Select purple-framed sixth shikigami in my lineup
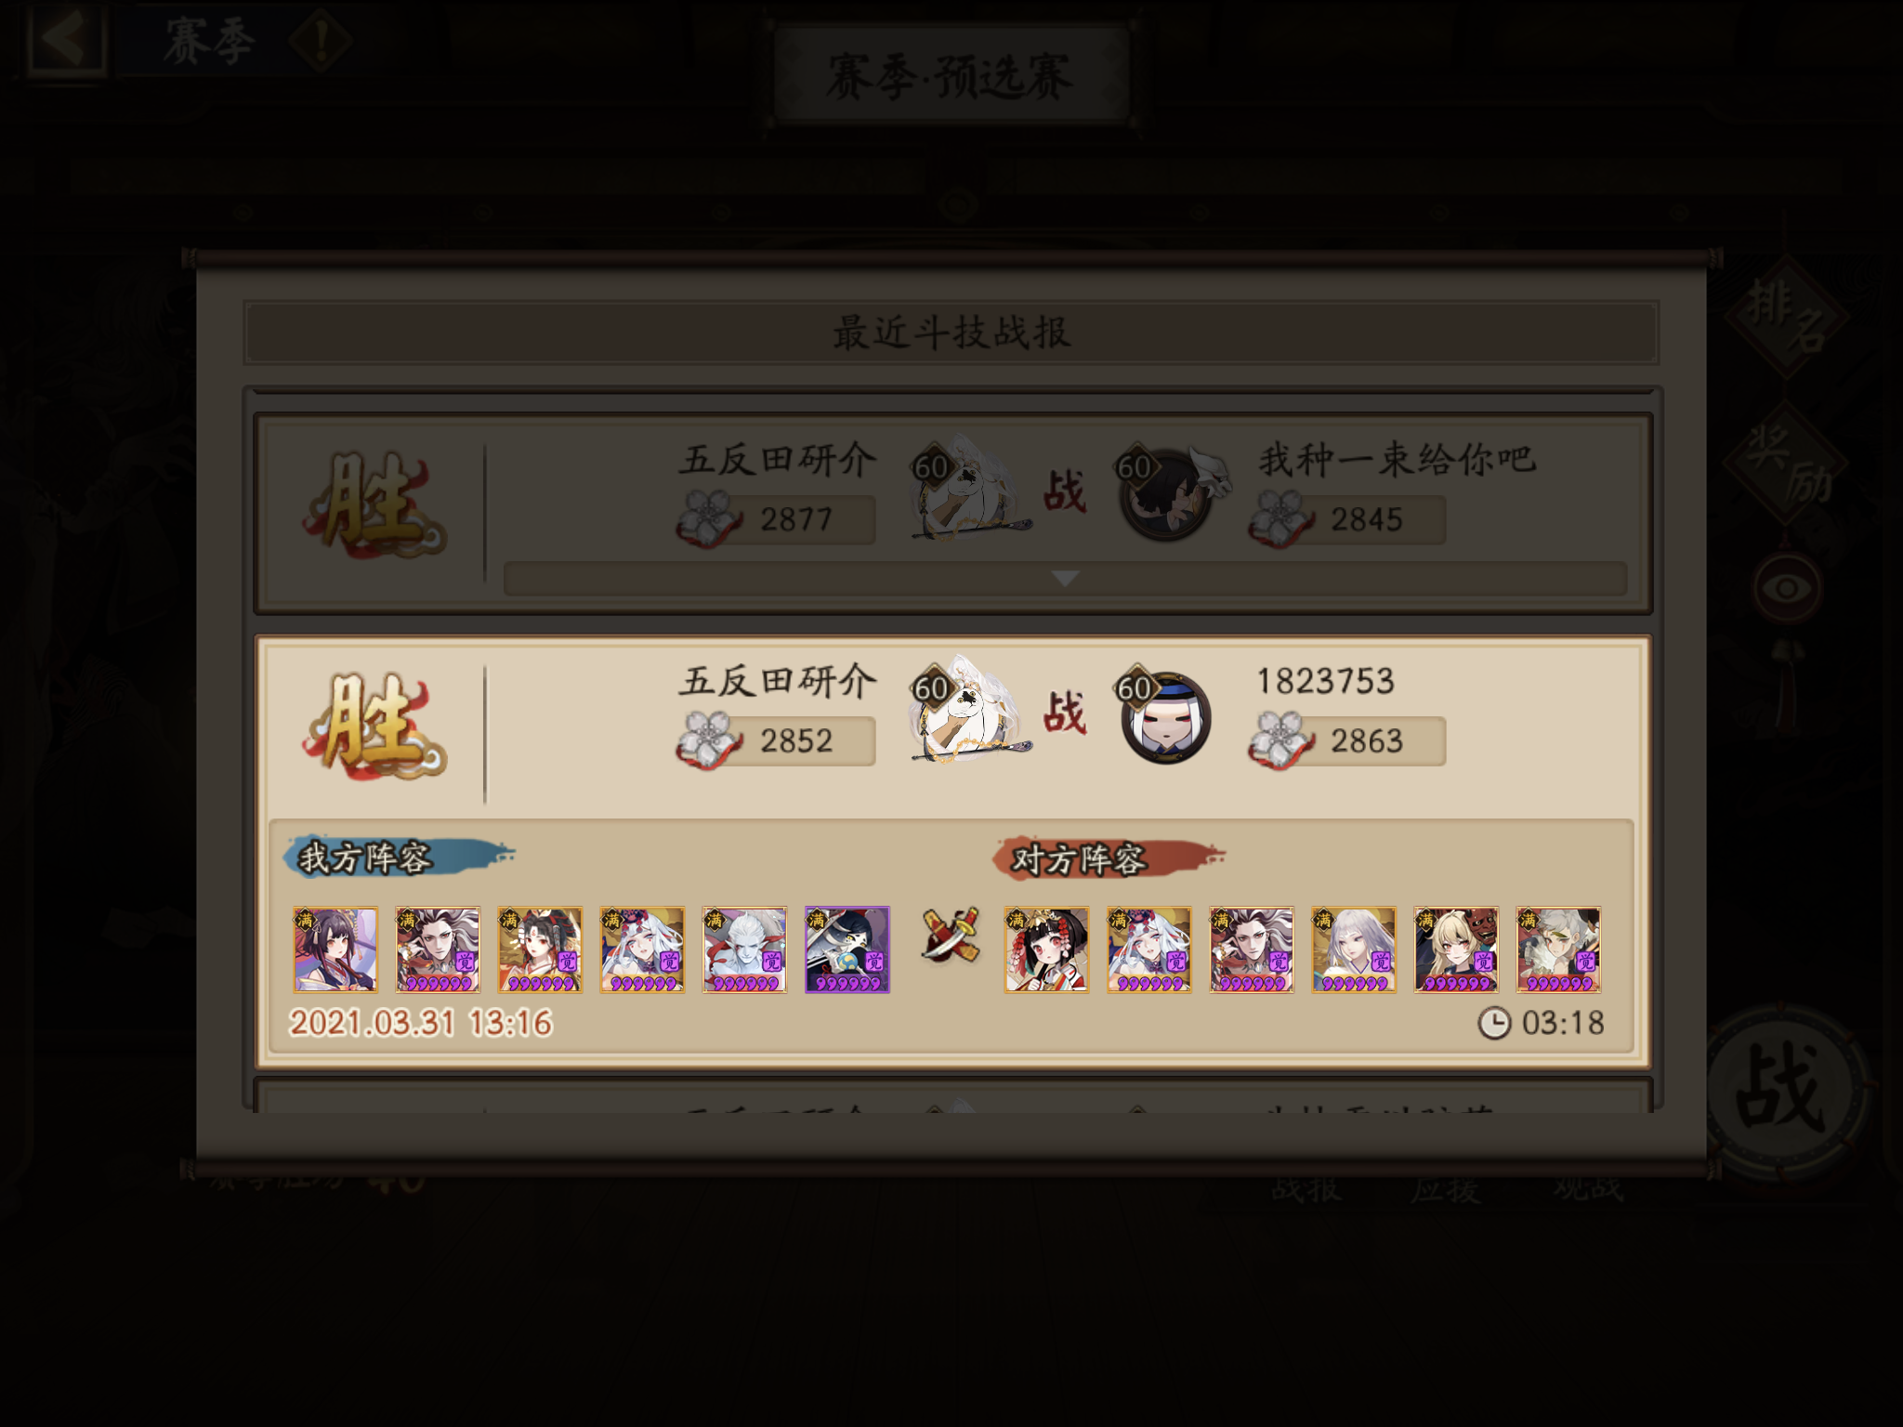The height and width of the screenshot is (1427, 1903). (x=847, y=949)
